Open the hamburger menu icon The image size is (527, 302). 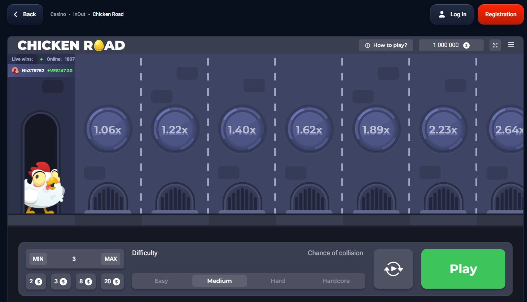pos(511,45)
